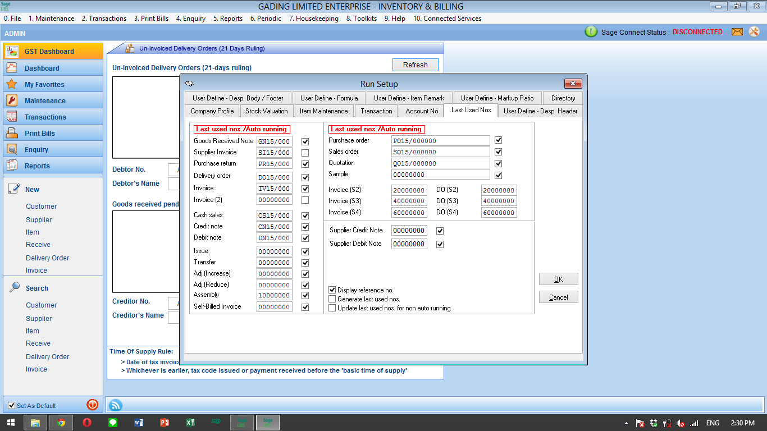Click the New section pencil icon
Viewport: 767px width, 431px height.
pyautogui.click(x=14, y=189)
